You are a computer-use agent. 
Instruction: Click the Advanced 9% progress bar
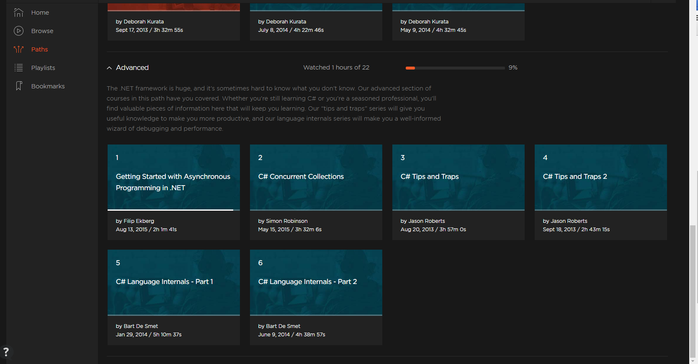pos(455,68)
